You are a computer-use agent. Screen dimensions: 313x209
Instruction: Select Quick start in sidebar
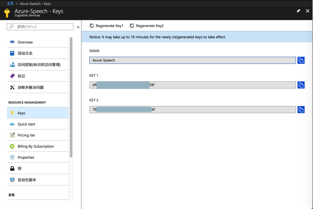coord(26,124)
